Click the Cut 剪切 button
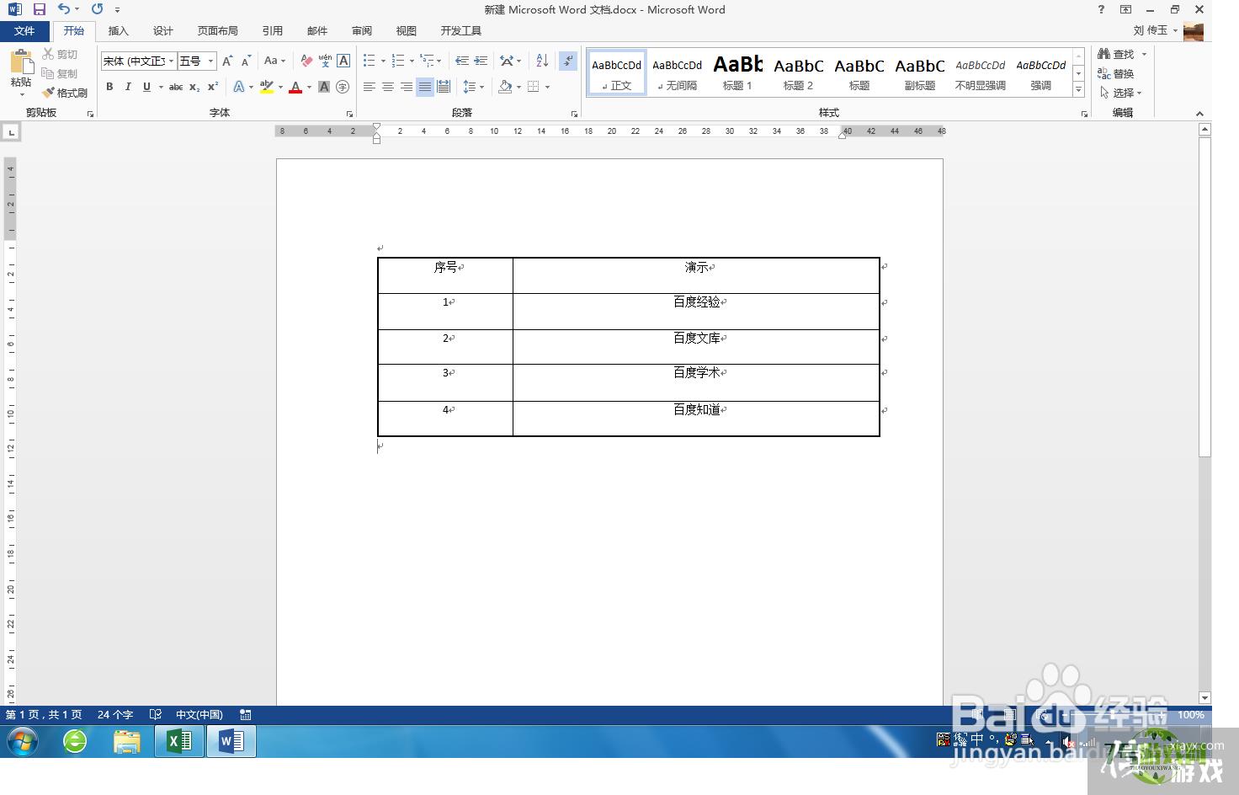This screenshot has height=795, width=1239. tap(60, 54)
